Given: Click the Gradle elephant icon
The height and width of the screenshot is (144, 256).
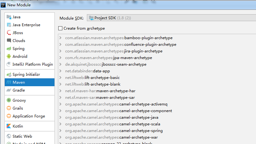Looking at the screenshot, I should 9,90.
